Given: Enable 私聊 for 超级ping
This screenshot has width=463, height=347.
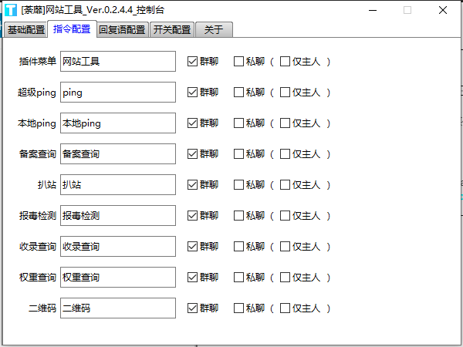Looking at the screenshot, I should tap(239, 93).
